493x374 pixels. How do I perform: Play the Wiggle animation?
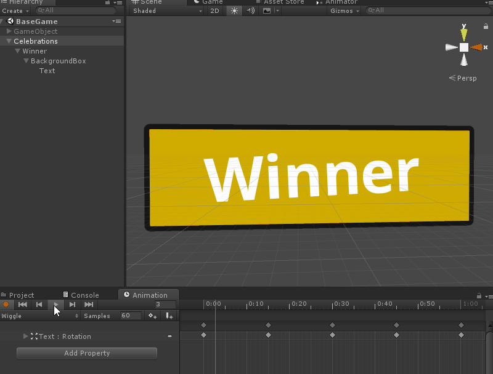[55, 304]
